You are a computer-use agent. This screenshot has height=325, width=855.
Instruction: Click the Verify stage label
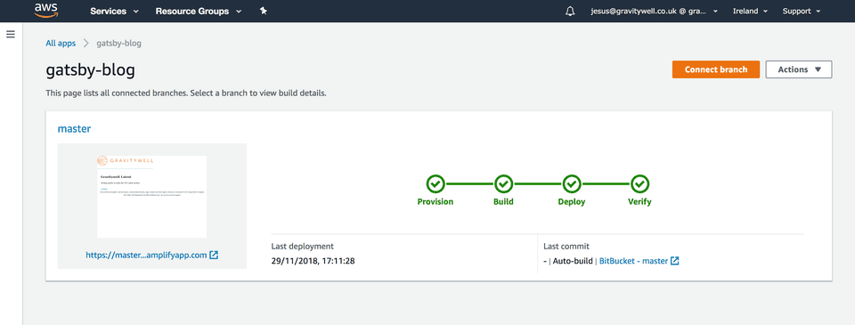pos(639,202)
